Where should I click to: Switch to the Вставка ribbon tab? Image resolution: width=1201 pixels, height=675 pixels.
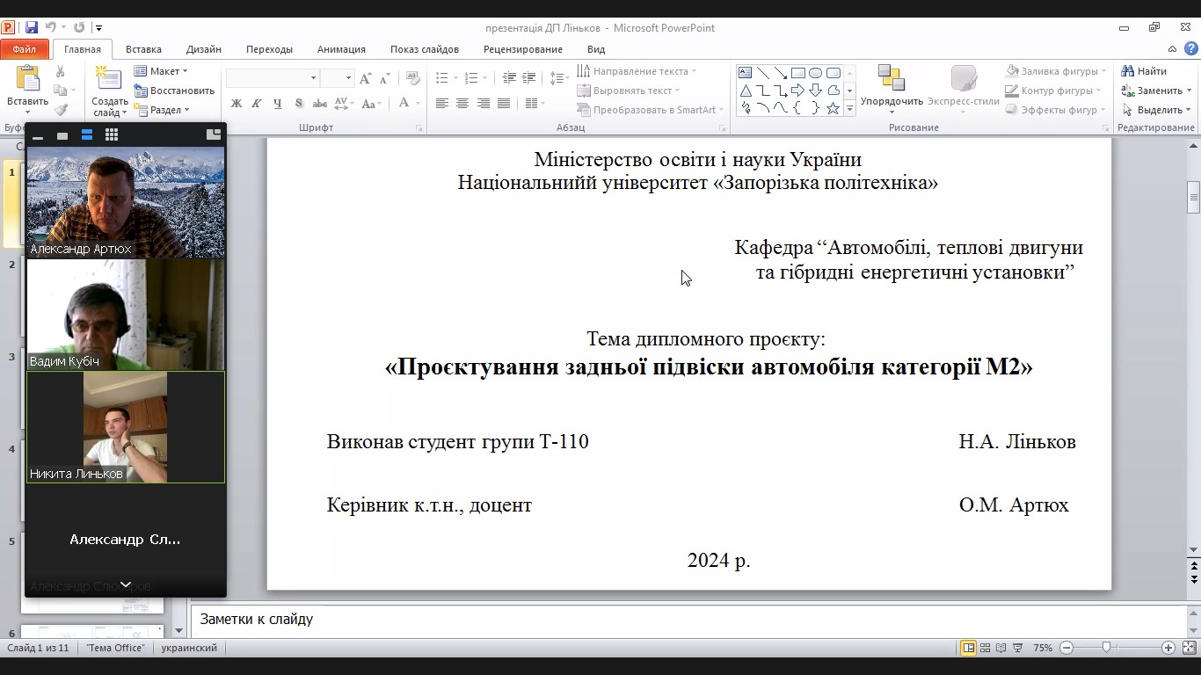point(143,49)
